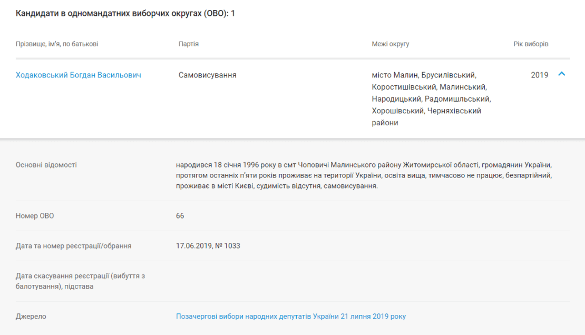Click the Кандидати в одномандатних виборчих округах heading

[125, 13]
